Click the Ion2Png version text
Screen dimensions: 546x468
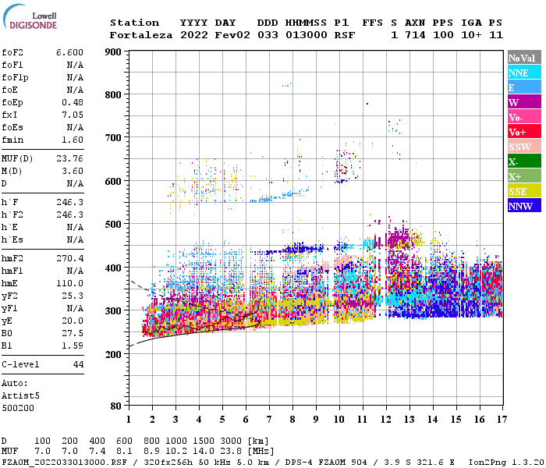coord(506,463)
